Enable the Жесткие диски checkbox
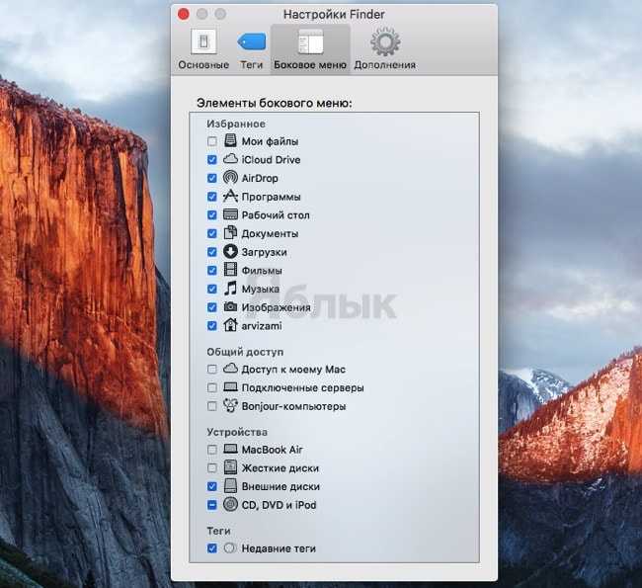This screenshot has width=642, height=588. pos(212,468)
